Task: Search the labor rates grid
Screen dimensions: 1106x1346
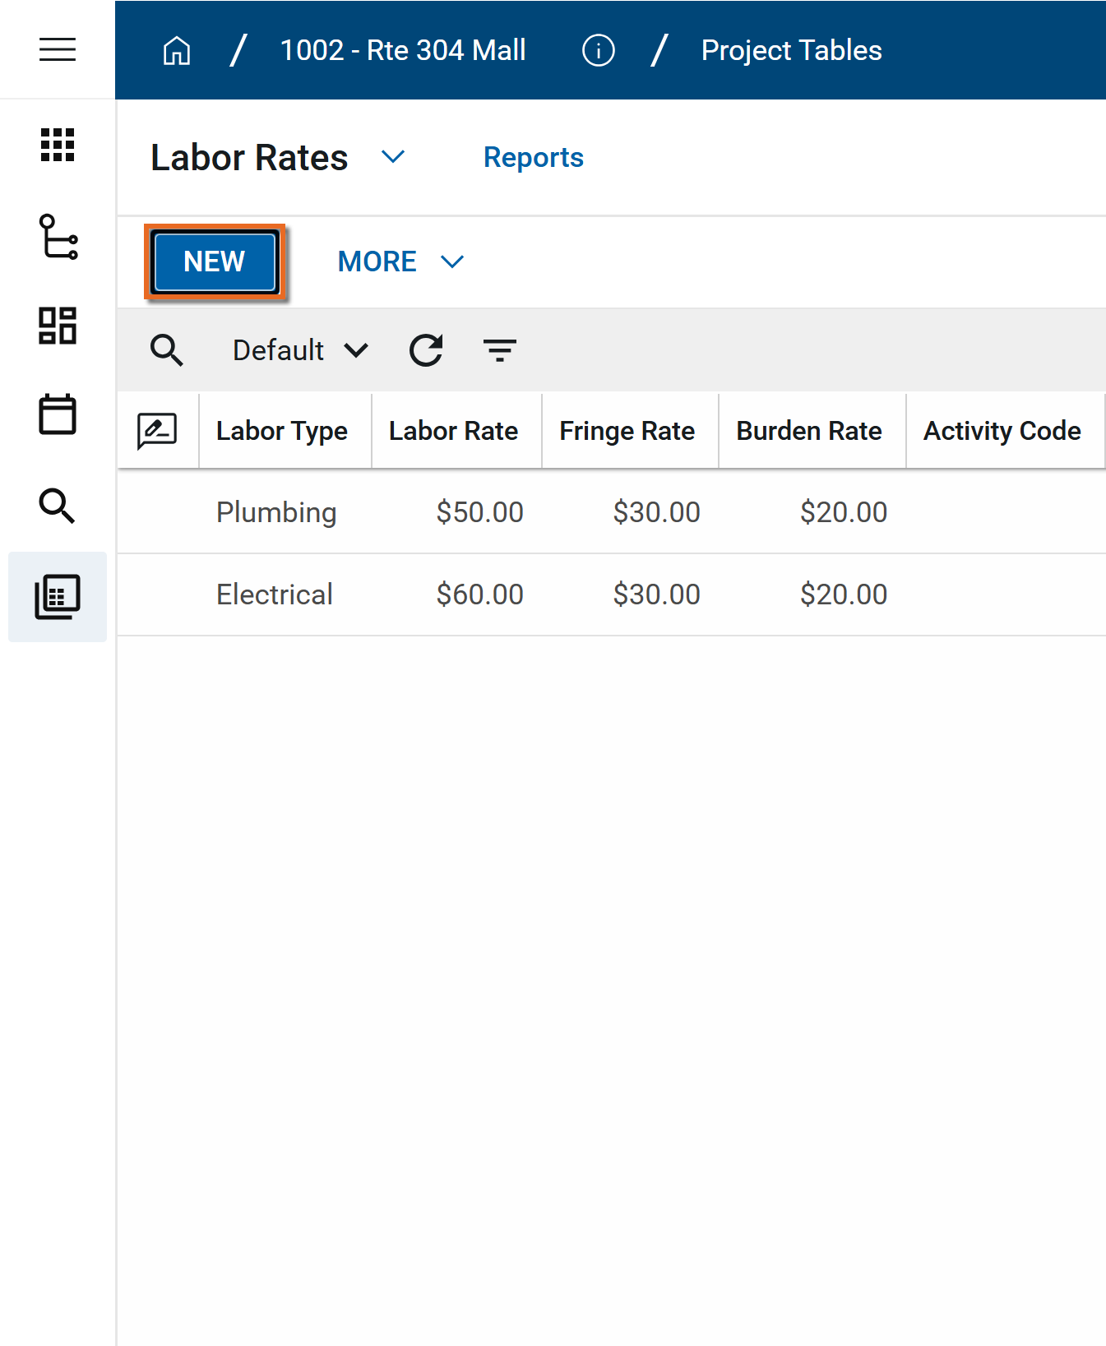Action: (x=167, y=350)
